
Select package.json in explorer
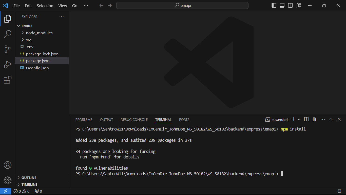(x=42, y=61)
